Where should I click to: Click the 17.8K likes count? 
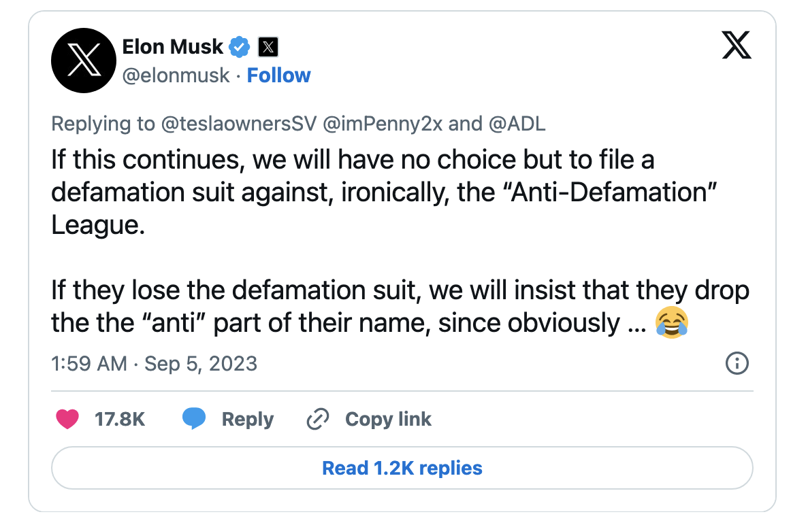pos(120,420)
